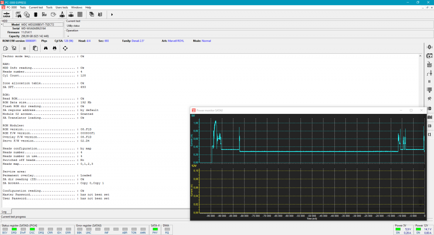Toggle the Power 12V ON indicator
This screenshot has width=434, height=235.
[x=419, y=229]
